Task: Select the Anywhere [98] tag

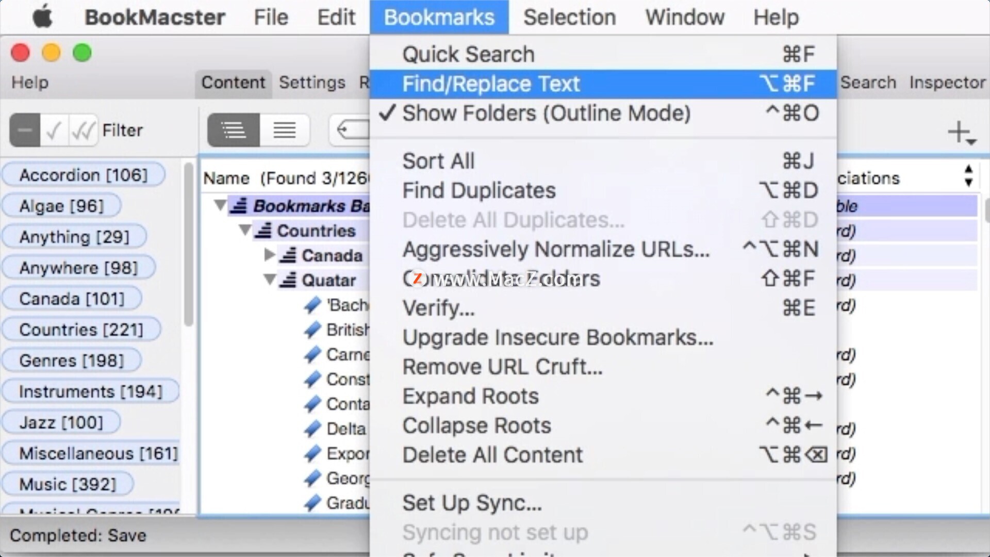Action: [x=78, y=268]
